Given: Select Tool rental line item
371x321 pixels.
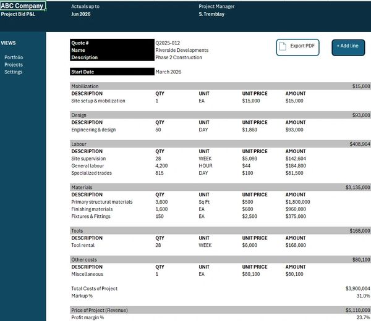Looking at the screenshot, I should tap(83, 245).
